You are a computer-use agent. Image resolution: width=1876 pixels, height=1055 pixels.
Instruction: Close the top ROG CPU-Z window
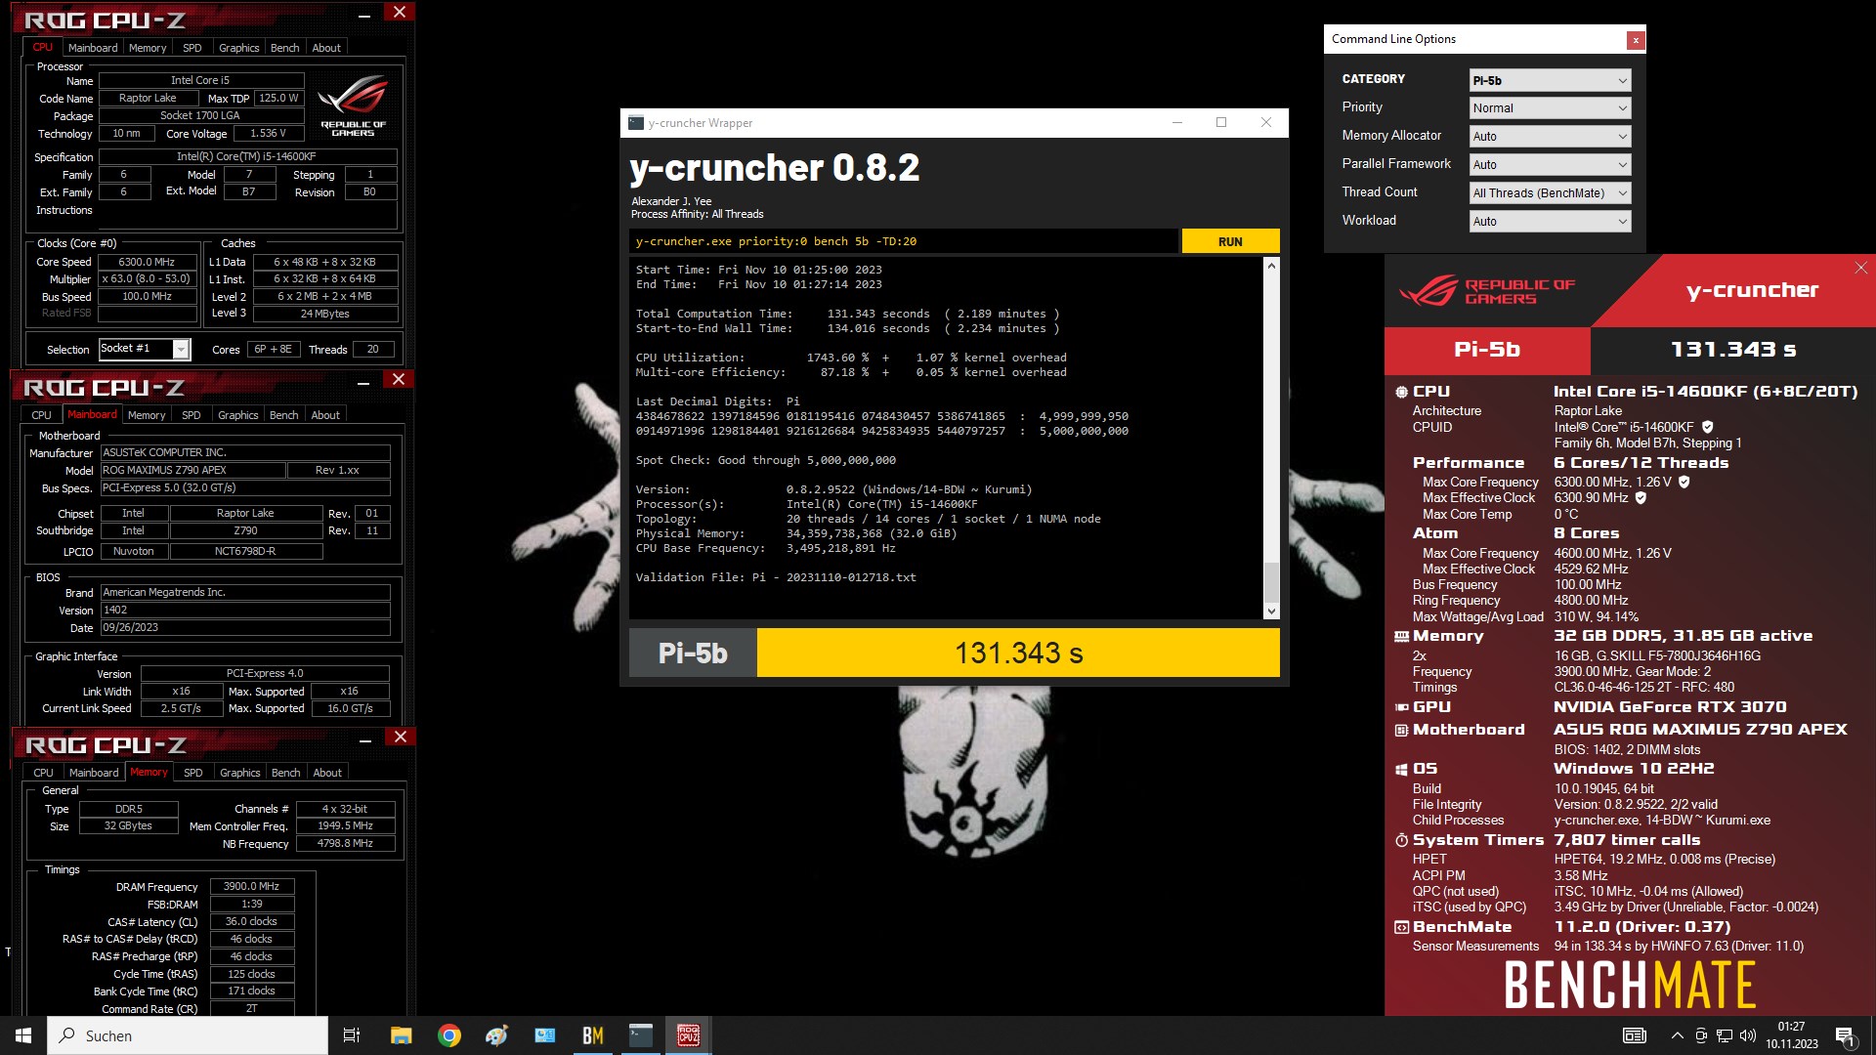click(x=399, y=13)
